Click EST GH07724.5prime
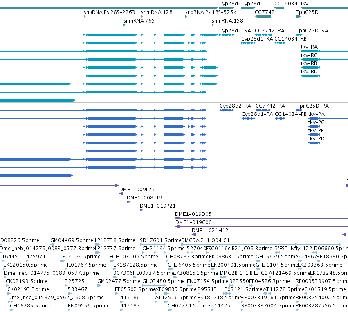 [189, 306]
